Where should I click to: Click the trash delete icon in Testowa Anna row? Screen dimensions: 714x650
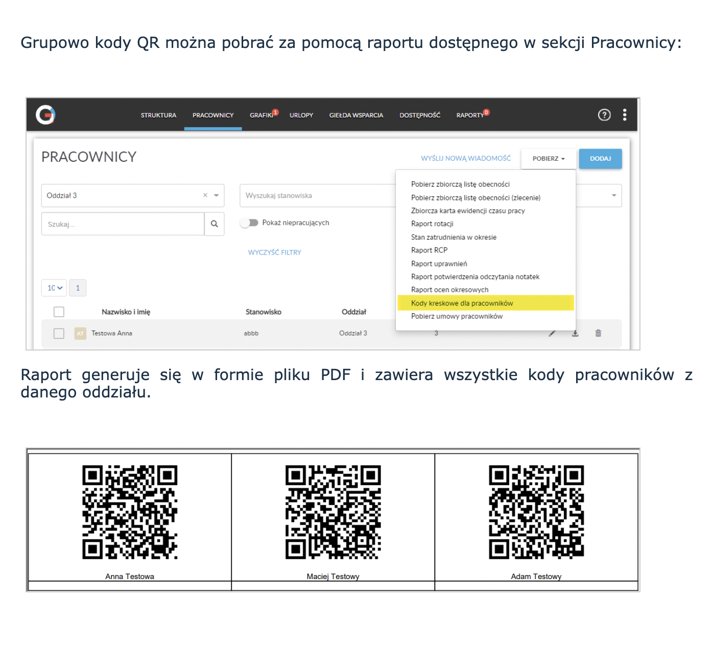598,333
